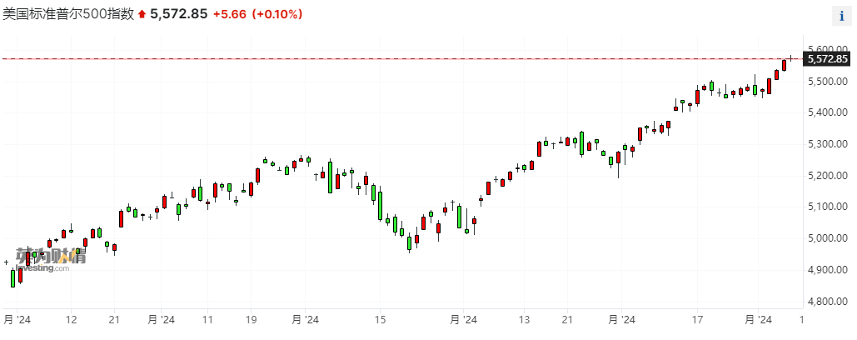Click the 5,300.00 label on price axis
The width and height of the screenshot is (857, 340).
(x=828, y=145)
